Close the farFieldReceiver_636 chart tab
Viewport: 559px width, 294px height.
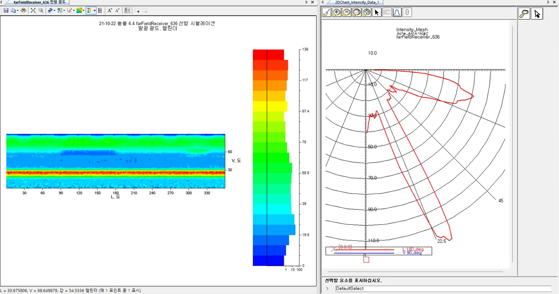[312, 2]
